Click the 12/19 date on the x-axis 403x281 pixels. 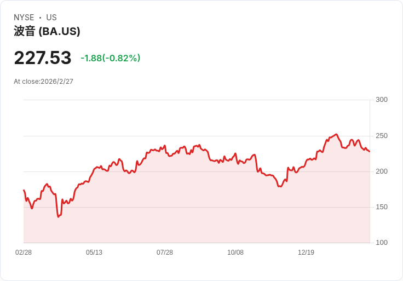point(306,253)
